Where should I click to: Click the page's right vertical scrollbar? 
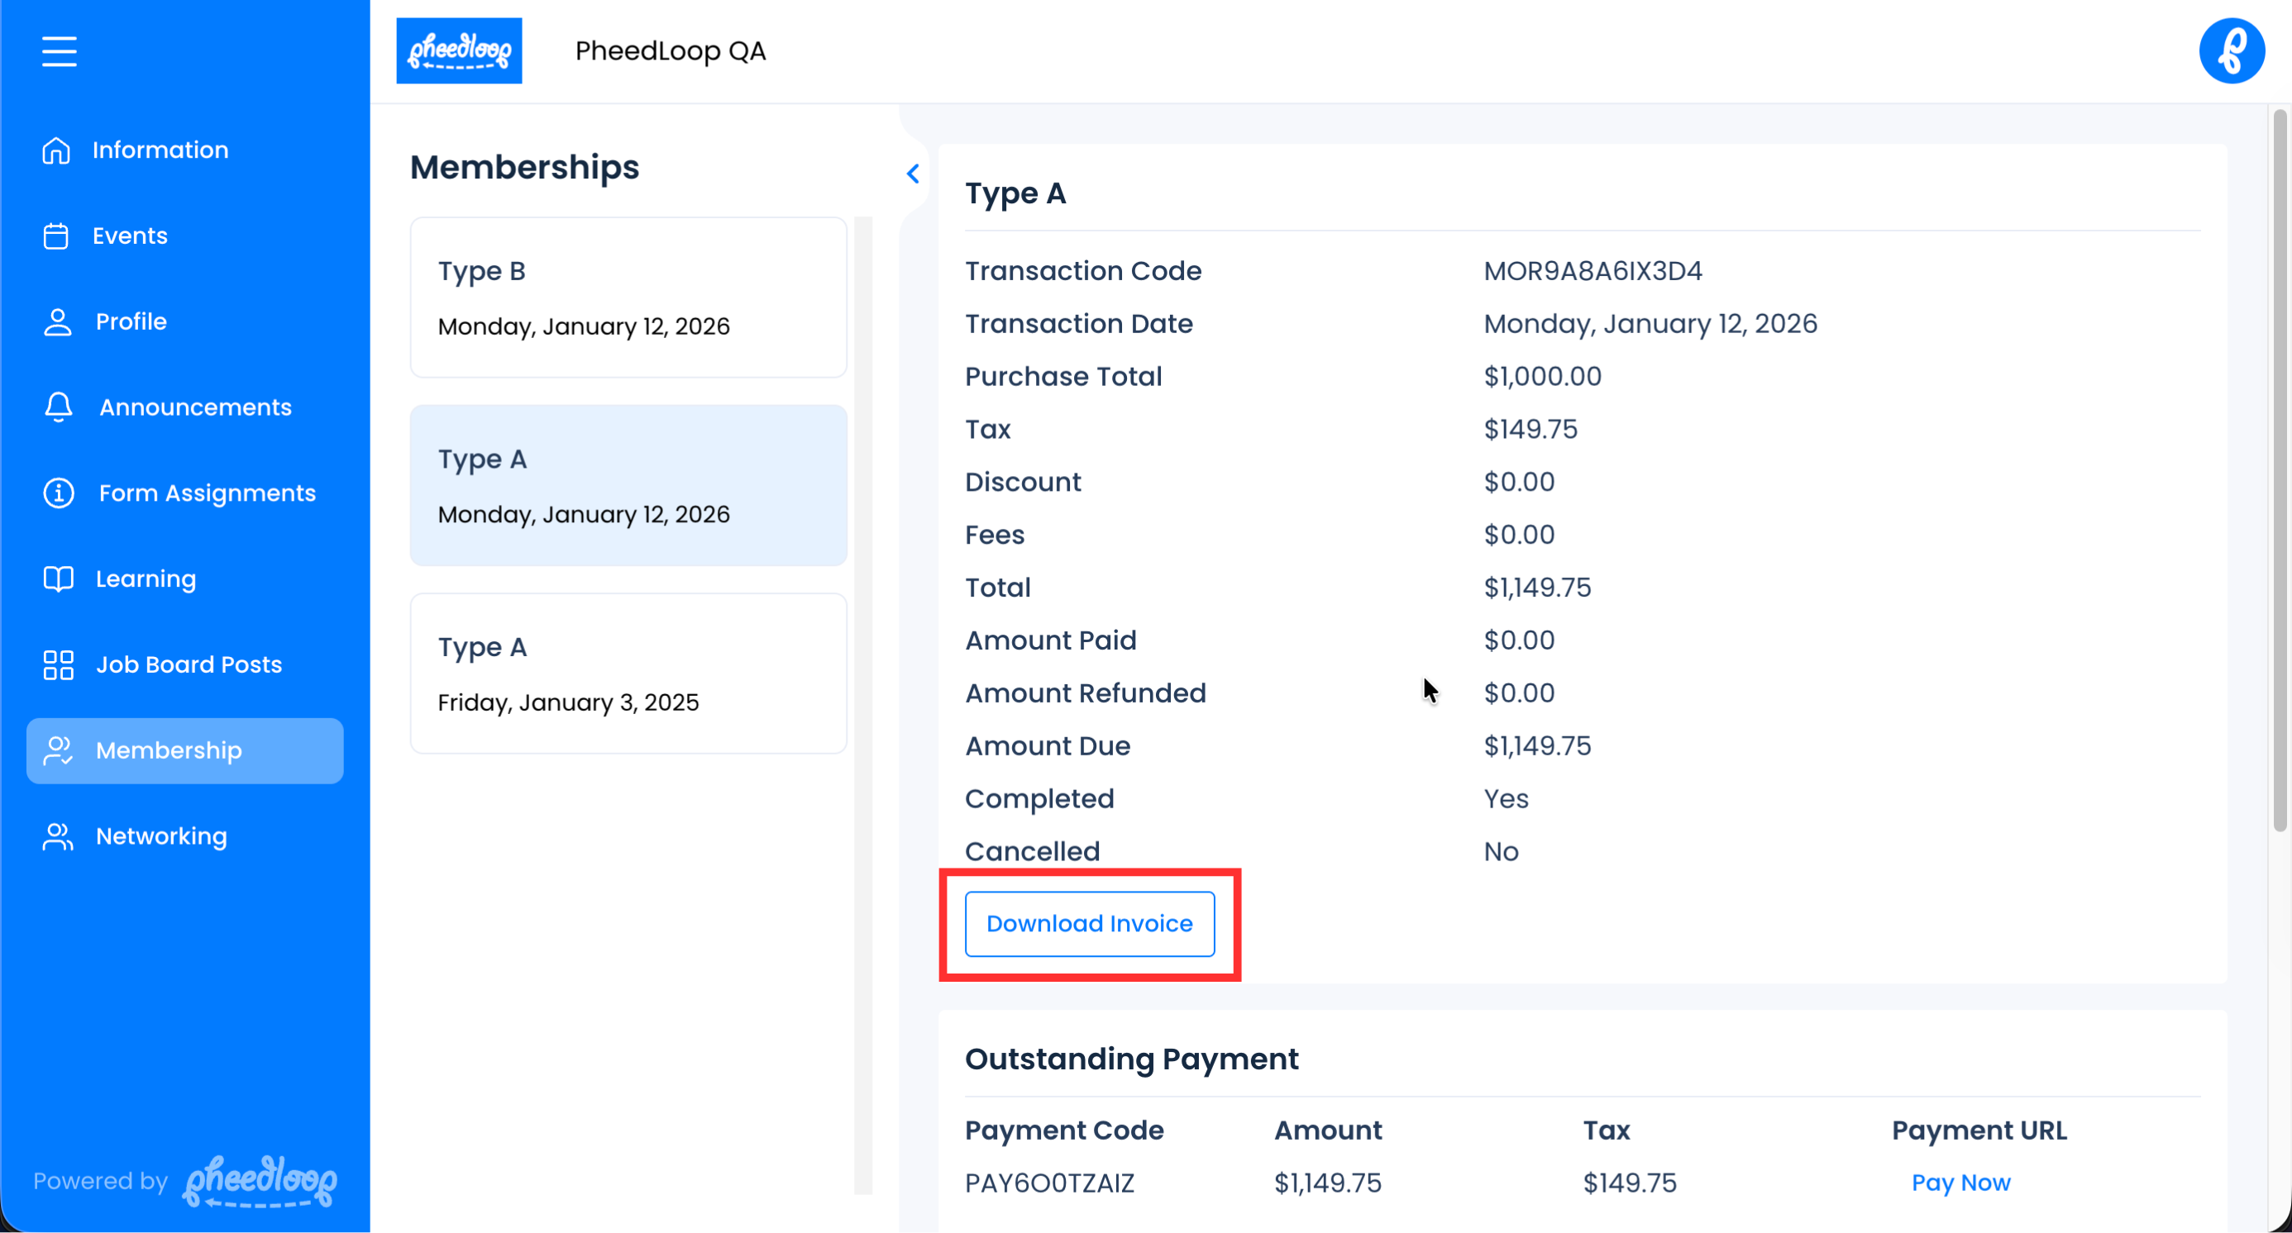2278,471
